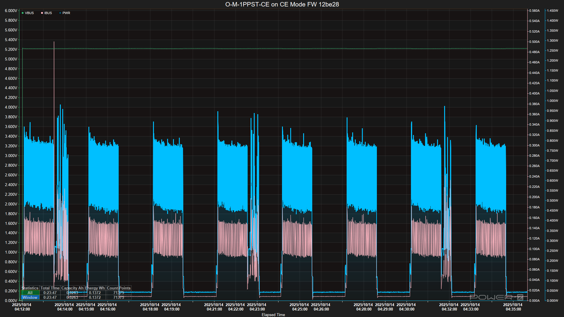
Task: Click the chart title O-M-1PPST-CE
Action: tap(282, 4)
